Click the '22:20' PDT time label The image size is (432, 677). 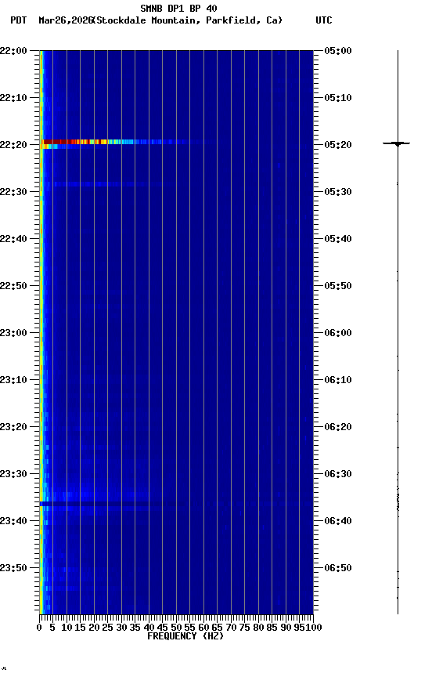[13, 145]
